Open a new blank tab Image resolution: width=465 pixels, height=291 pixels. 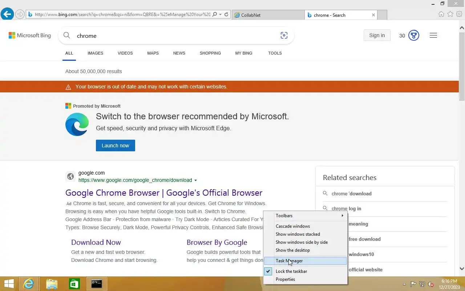382,15
